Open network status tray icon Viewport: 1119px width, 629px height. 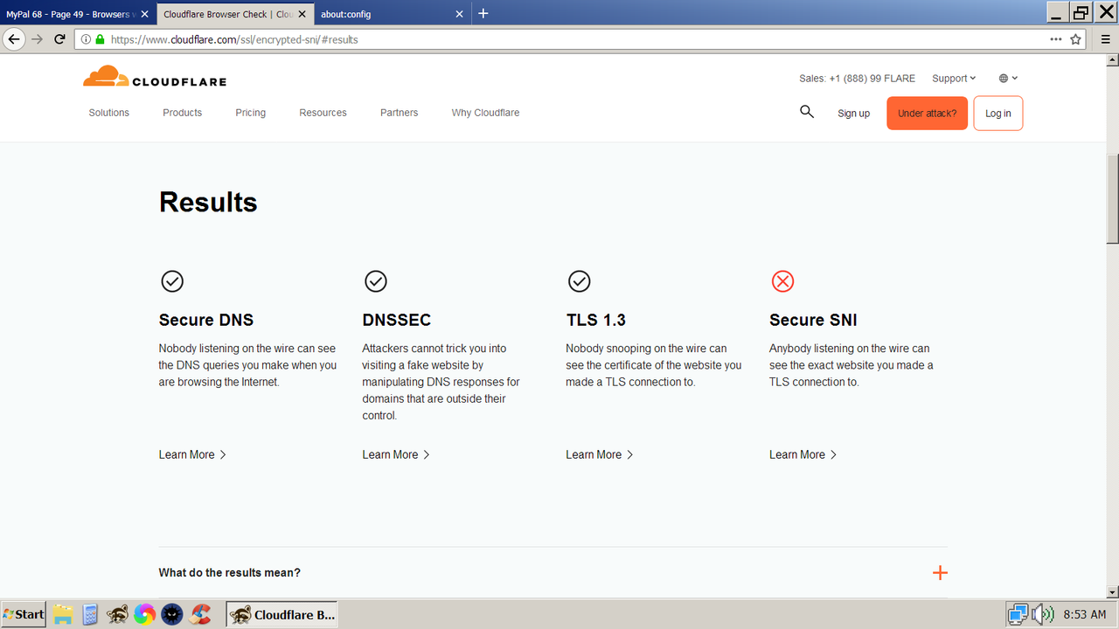pos(1017,614)
